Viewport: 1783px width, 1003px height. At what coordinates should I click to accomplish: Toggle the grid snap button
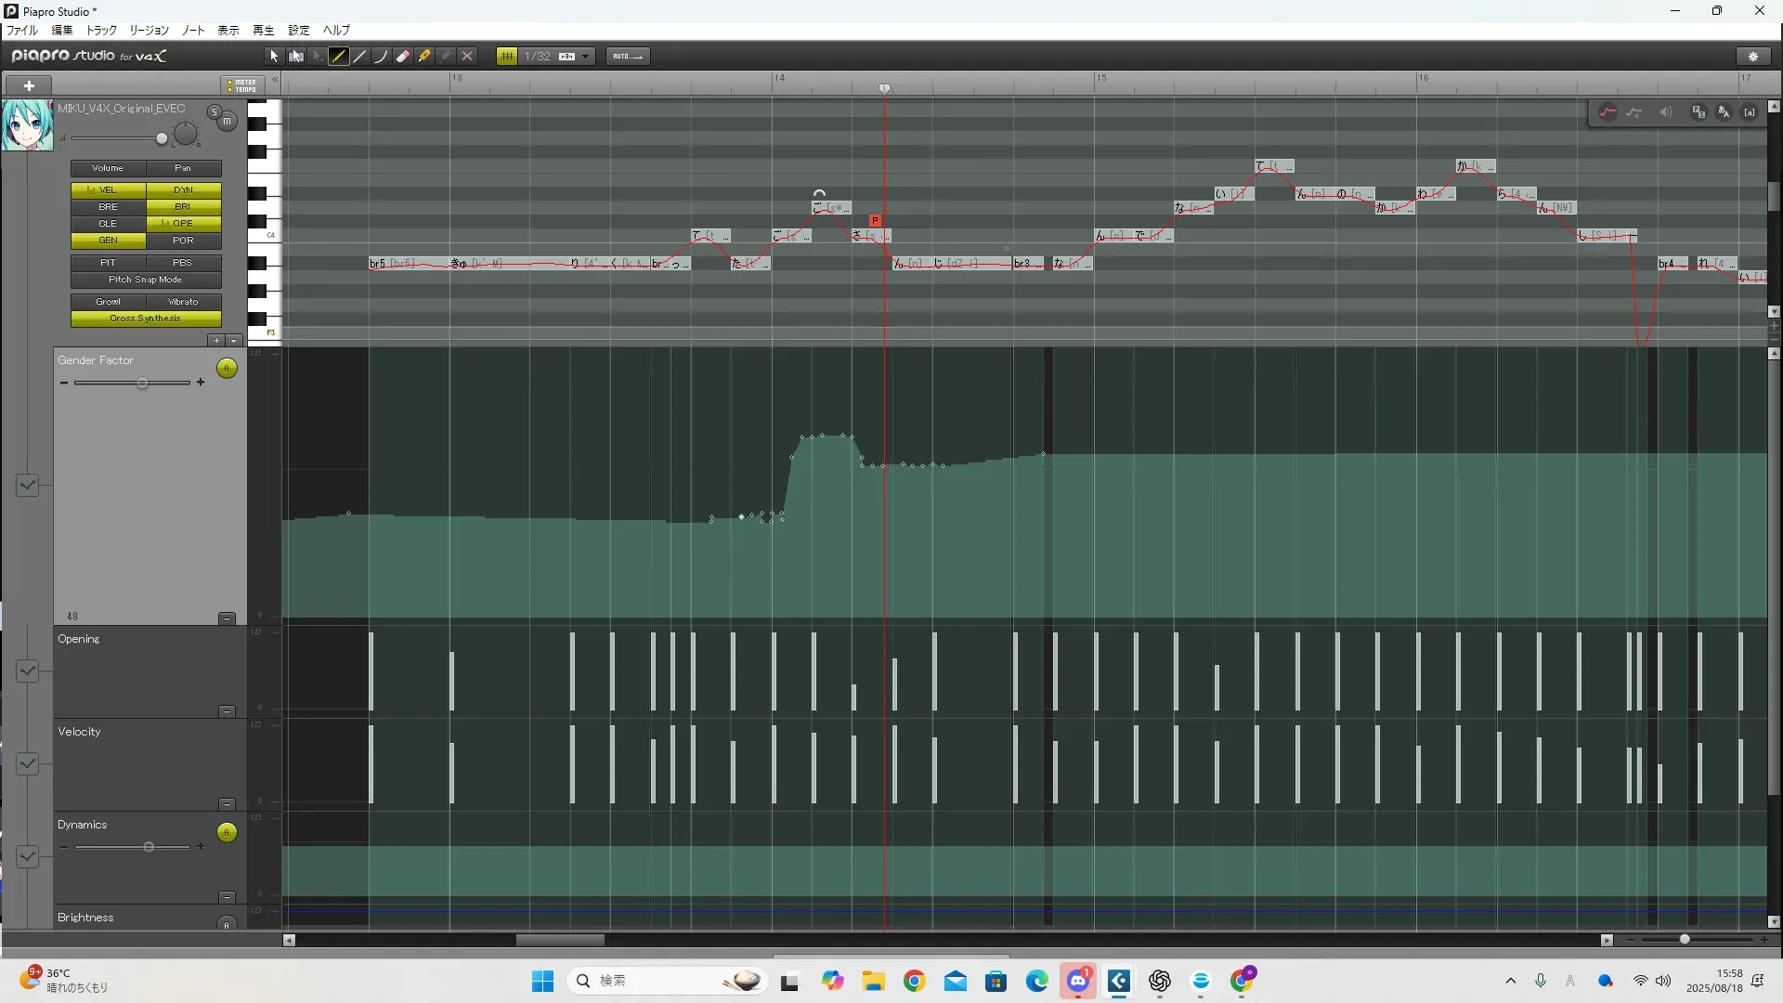tap(507, 57)
